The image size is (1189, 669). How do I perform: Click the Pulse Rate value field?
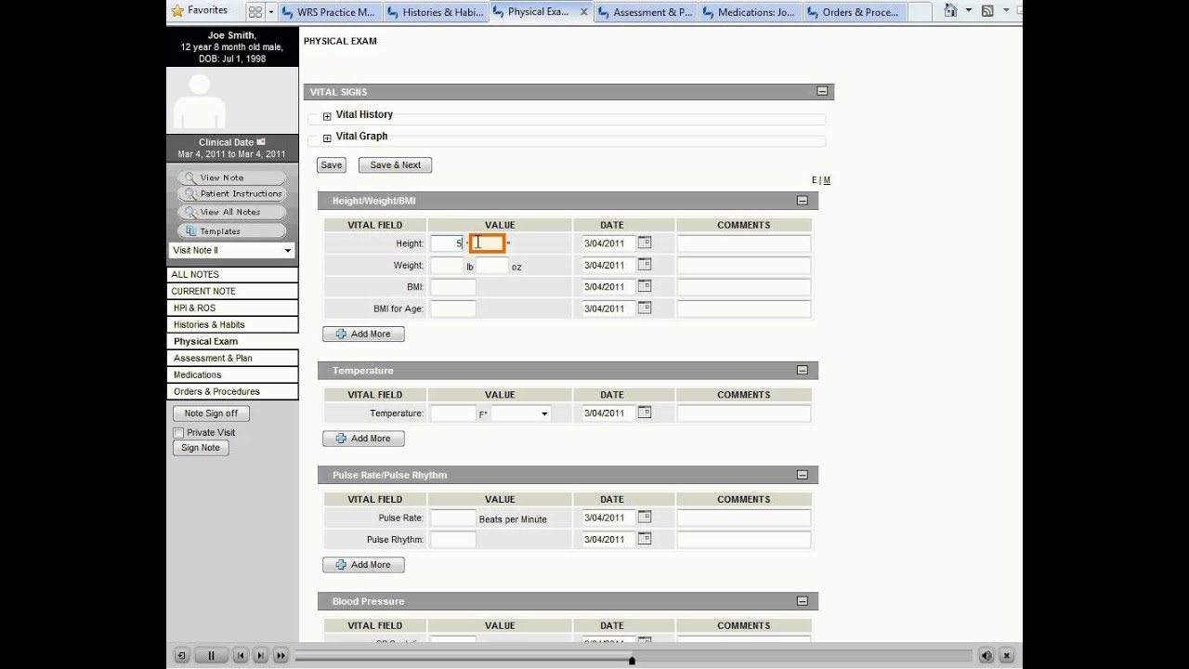click(453, 518)
